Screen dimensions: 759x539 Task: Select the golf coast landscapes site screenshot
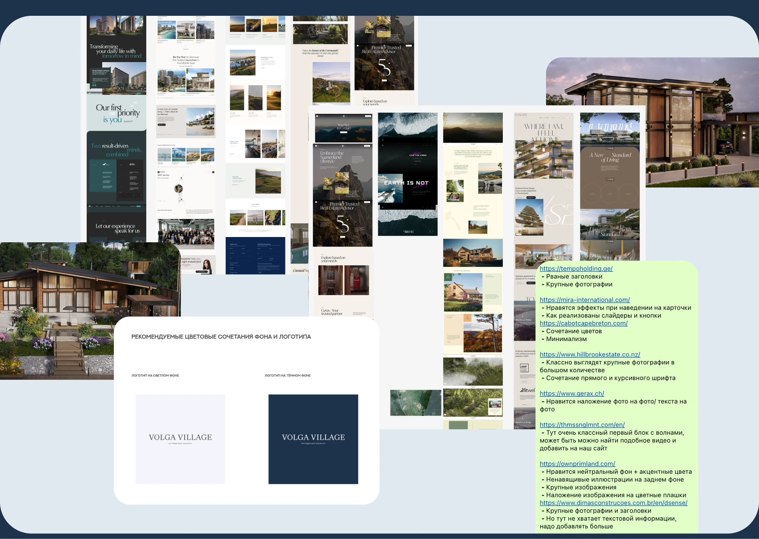coord(255,145)
